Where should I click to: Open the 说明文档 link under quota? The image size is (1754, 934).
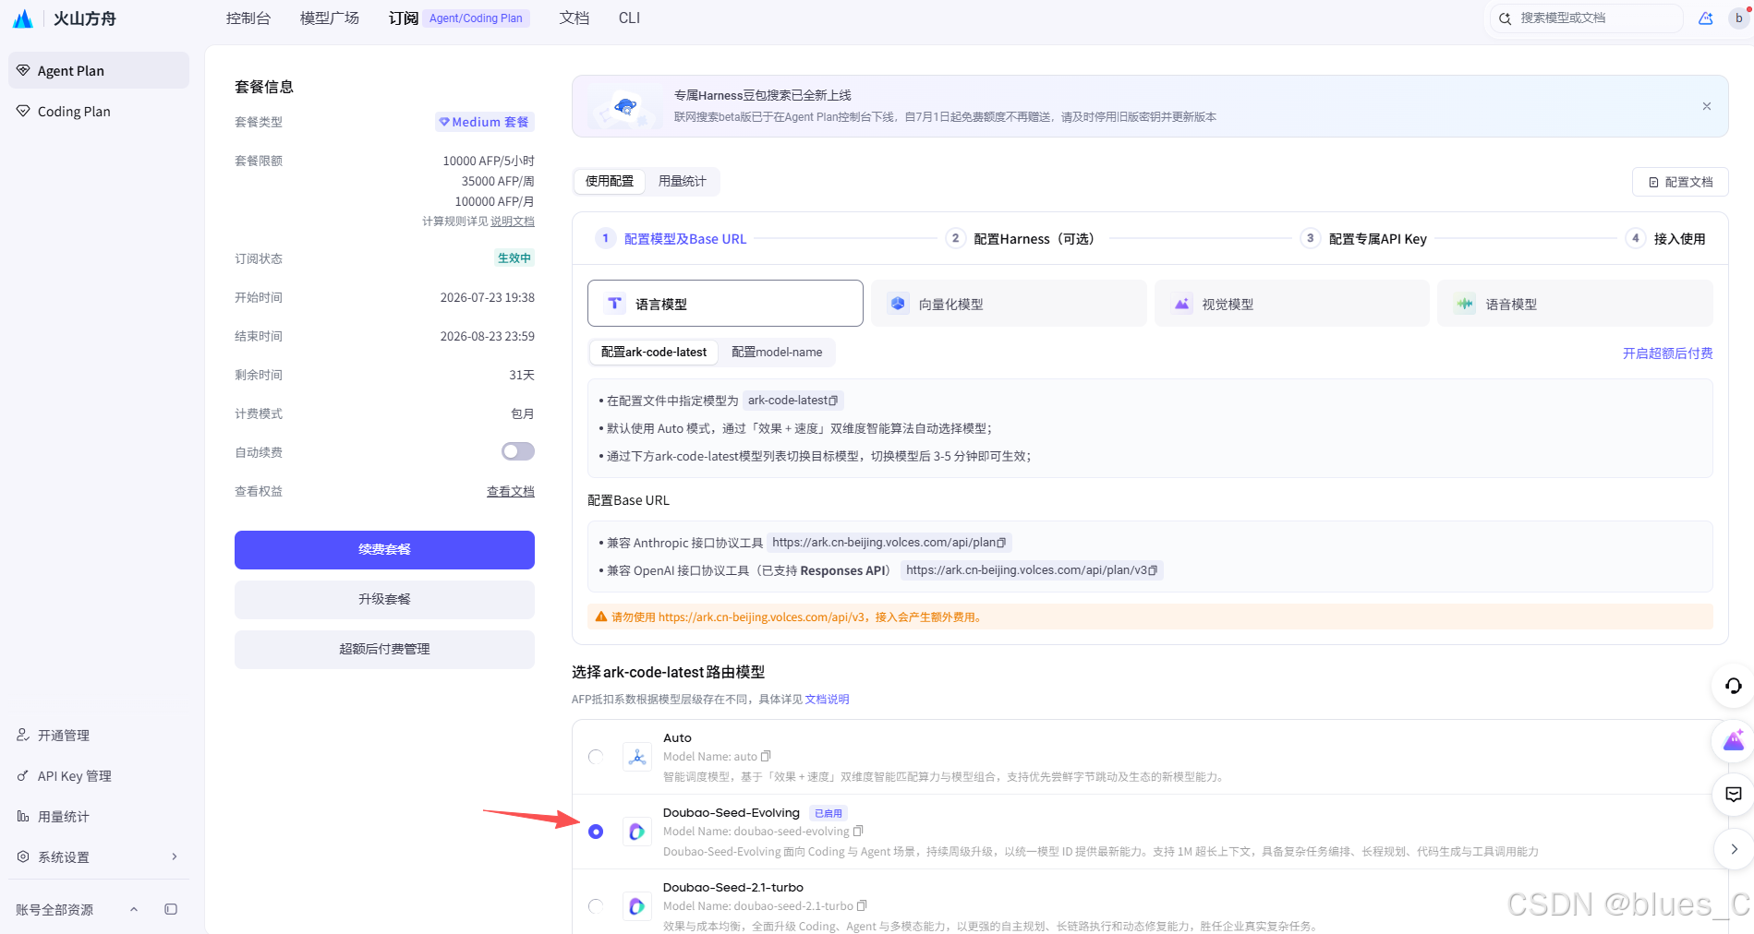pos(512,222)
